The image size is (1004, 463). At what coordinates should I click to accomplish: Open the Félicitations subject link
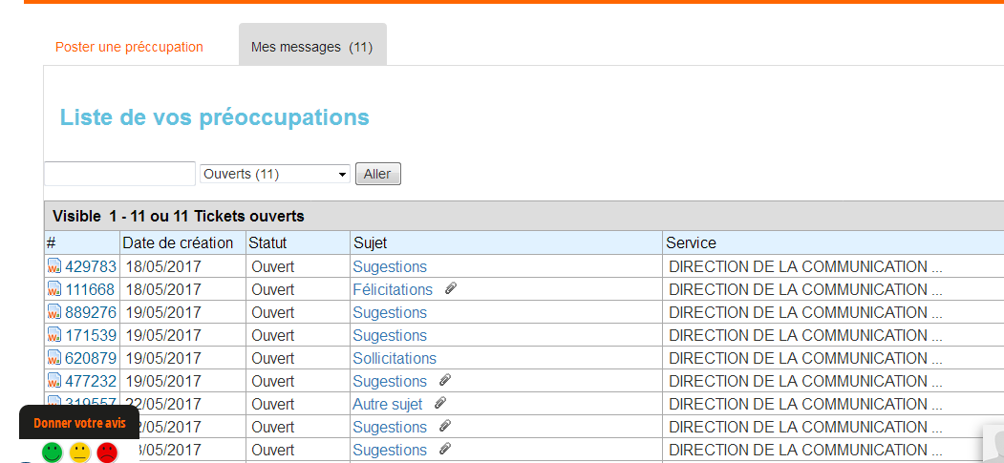point(392,289)
